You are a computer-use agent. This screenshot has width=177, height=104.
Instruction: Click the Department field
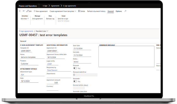point(59,76)
